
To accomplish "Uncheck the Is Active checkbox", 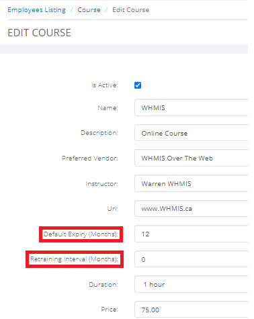I will point(138,85).
